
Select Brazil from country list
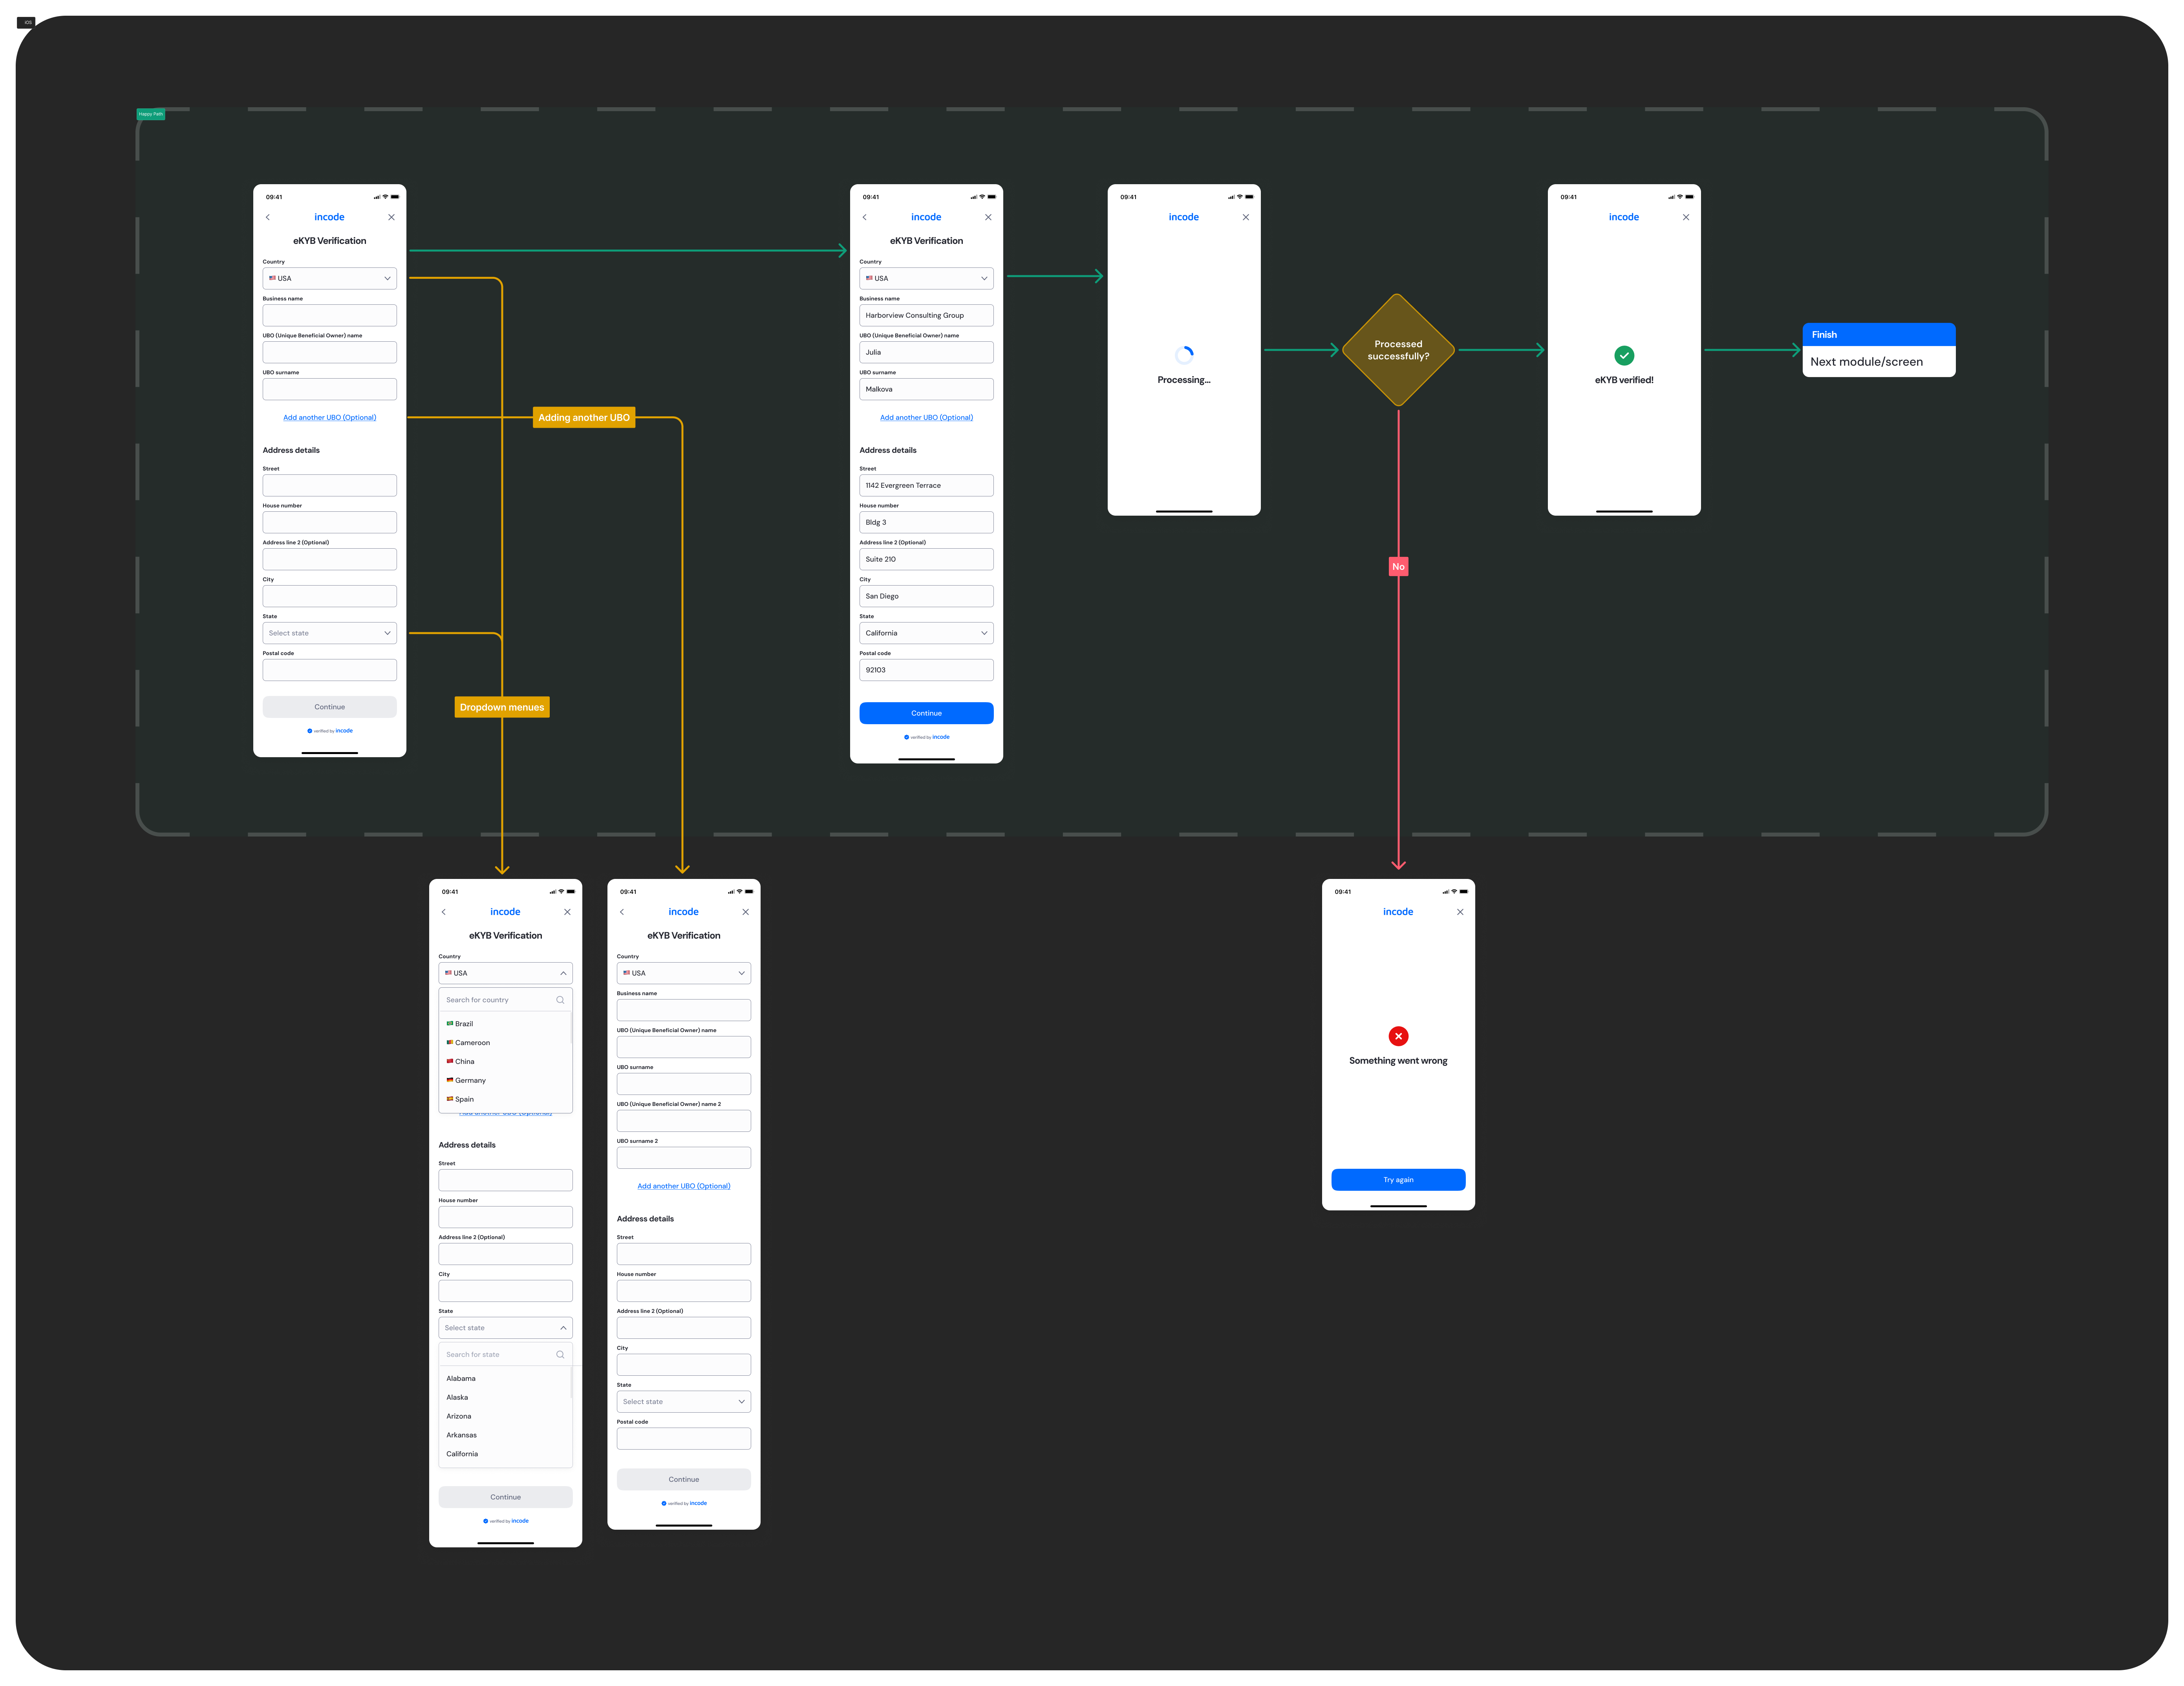pos(464,1024)
